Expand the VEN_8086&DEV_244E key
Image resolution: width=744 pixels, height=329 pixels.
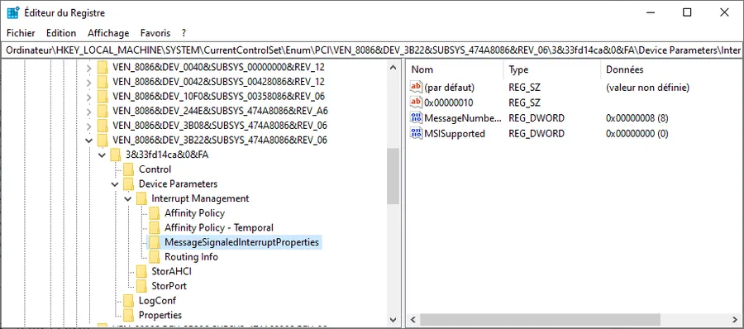point(88,112)
